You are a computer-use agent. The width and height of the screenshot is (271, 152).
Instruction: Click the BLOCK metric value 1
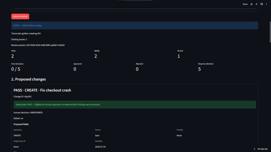pyautogui.click(x=179, y=56)
